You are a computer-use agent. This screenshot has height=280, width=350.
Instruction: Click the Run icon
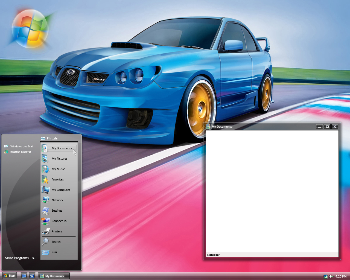[x=45, y=252]
